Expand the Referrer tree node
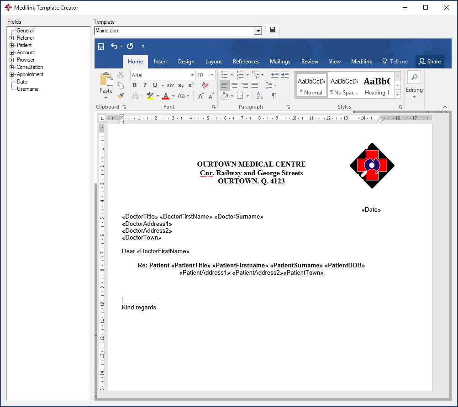 12,38
